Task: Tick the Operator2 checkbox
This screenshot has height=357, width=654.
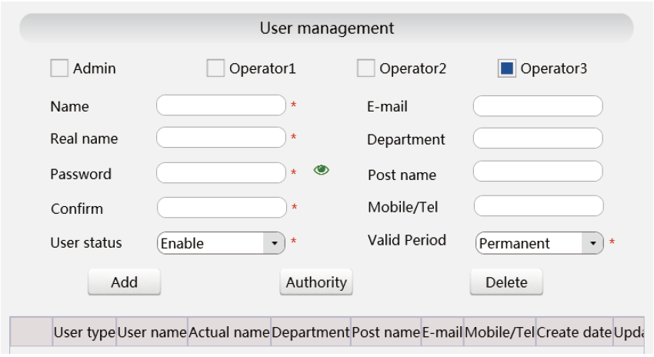Action: (x=365, y=68)
